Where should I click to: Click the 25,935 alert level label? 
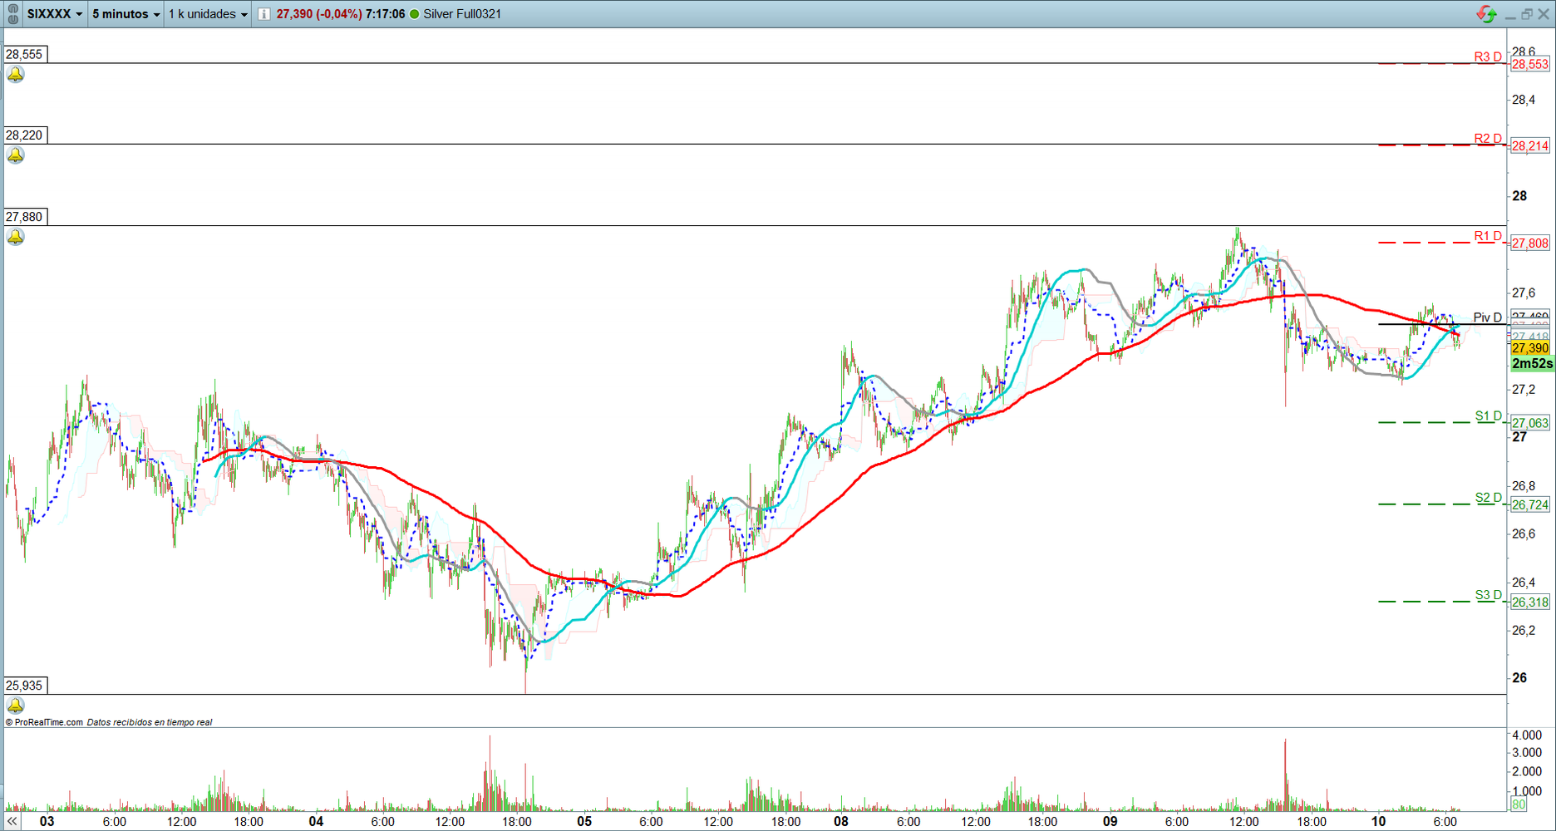click(x=25, y=686)
